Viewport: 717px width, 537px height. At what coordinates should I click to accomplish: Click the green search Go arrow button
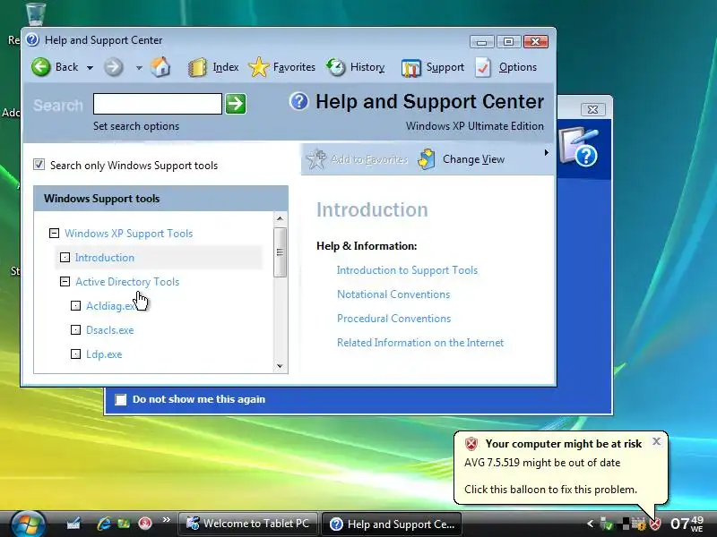pos(236,104)
